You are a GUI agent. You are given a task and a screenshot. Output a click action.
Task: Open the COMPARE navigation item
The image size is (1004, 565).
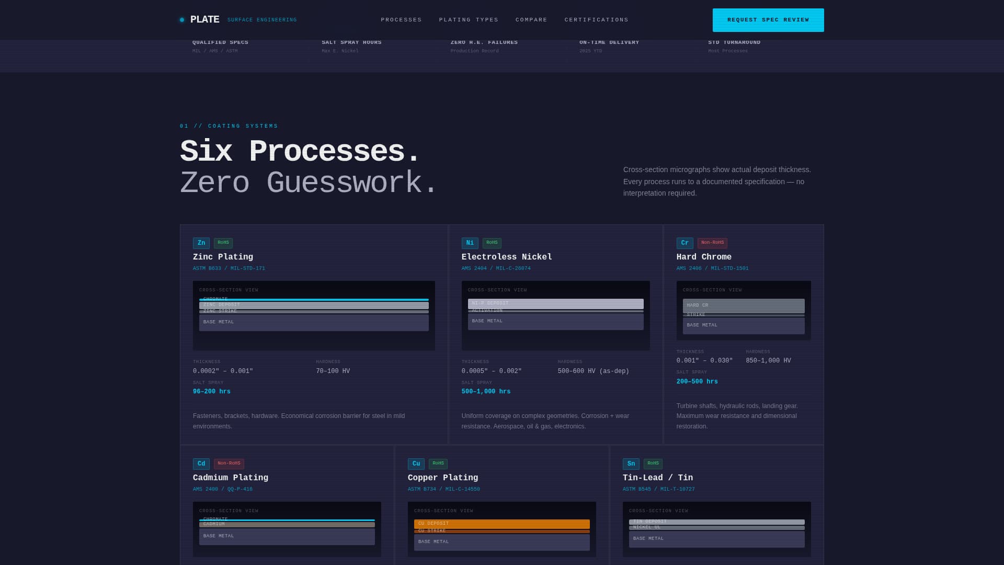point(531,19)
